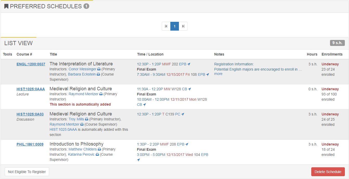Open course link PHIL:1861:0009
Image resolution: width=349 pixels, height=179 pixels.
[x=30, y=144]
